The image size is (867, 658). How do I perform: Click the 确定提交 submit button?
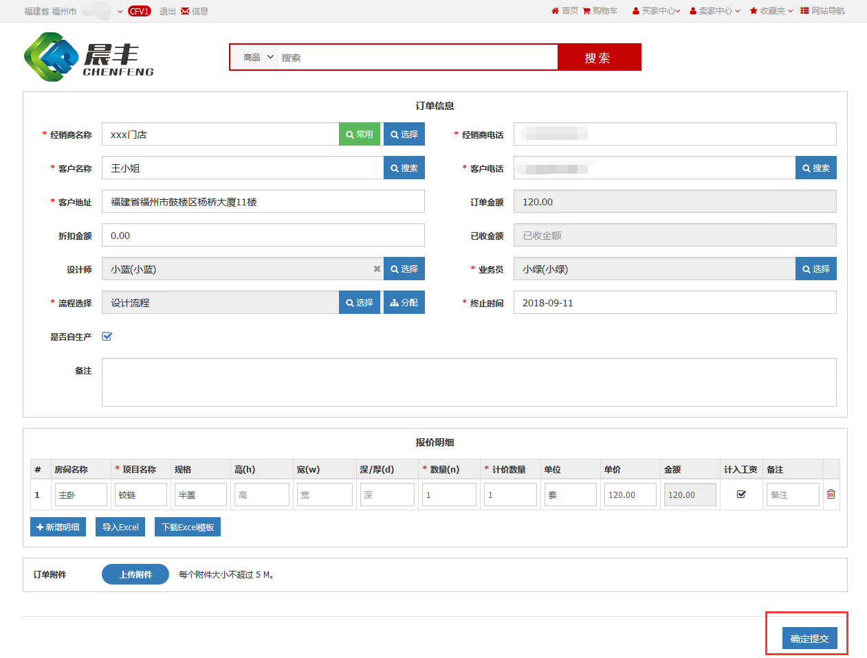(x=809, y=639)
